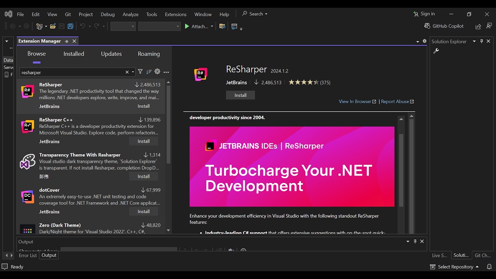The image size is (496, 279).
Task: Click the New Project toolbar icon
Action: click(x=39, y=26)
